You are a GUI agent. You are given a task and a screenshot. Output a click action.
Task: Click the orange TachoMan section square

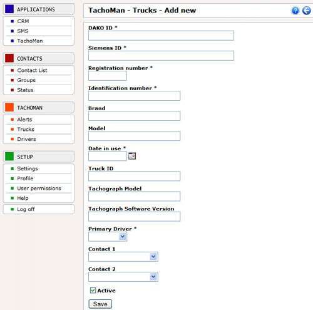(x=9, y=107)
